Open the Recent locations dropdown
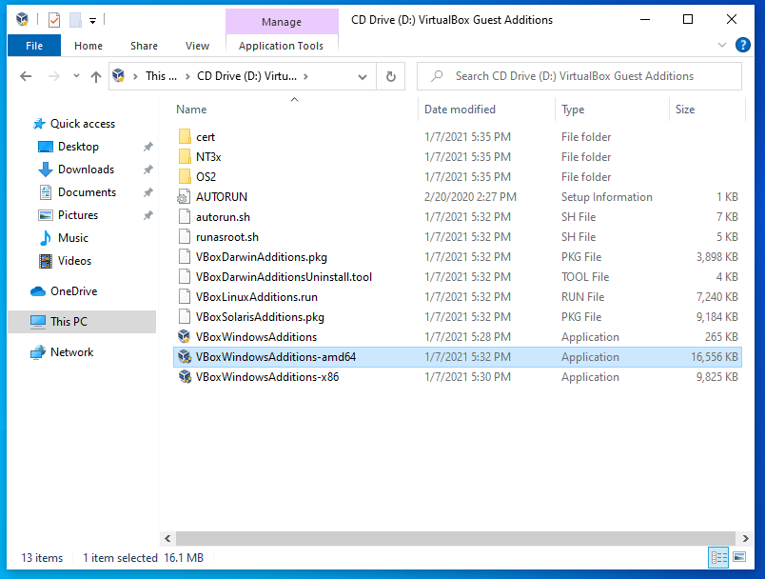 pos(76,75)
